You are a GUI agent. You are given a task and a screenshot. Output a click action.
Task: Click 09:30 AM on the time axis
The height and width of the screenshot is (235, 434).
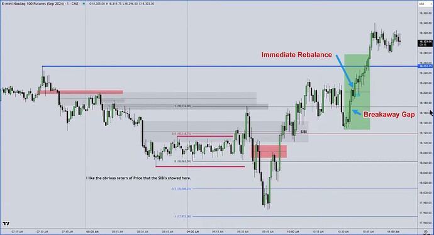tap(243, 231)
